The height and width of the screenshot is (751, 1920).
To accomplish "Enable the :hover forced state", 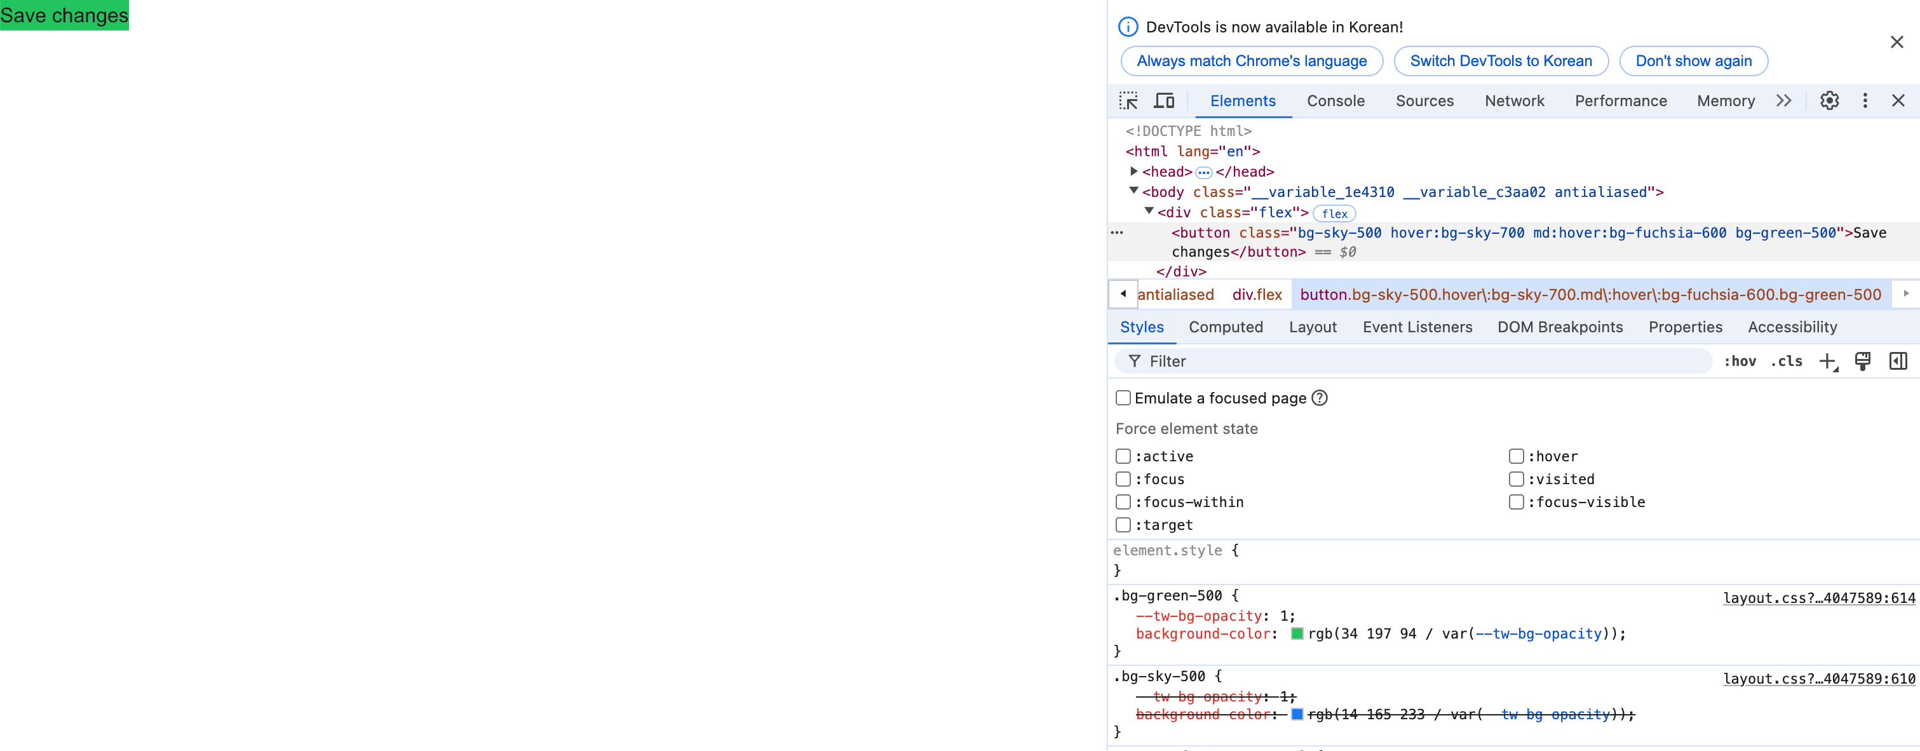I will click(x=1516, y=456).
